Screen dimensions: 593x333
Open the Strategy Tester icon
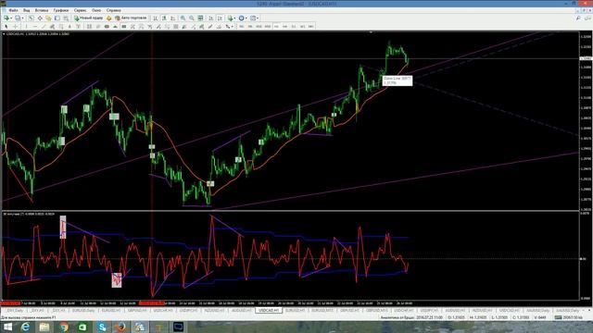66,18
